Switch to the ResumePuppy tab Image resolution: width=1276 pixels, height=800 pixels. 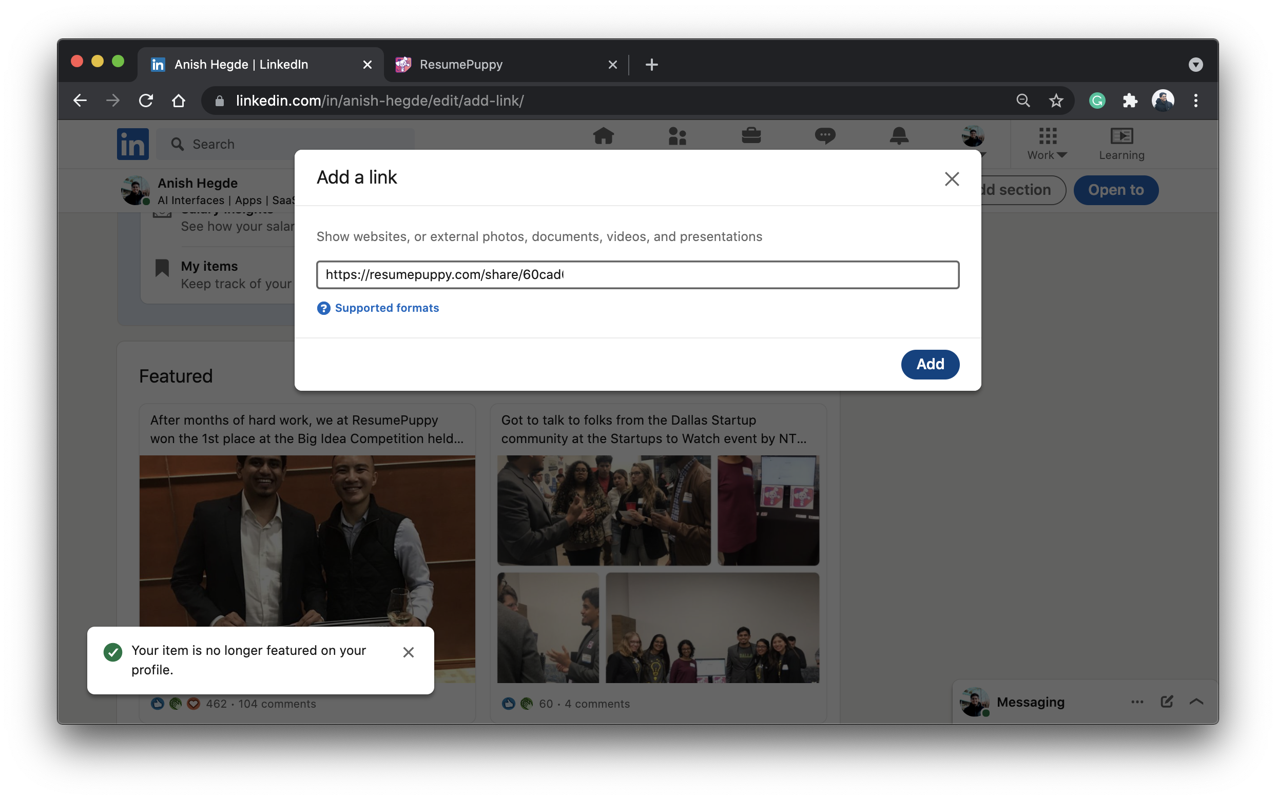coord(460,65)
